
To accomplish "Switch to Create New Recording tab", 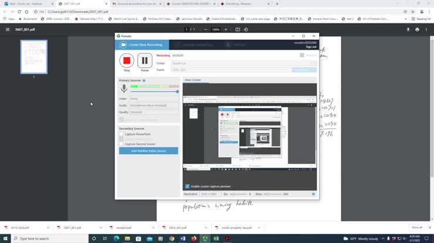I will coord(142,44).
